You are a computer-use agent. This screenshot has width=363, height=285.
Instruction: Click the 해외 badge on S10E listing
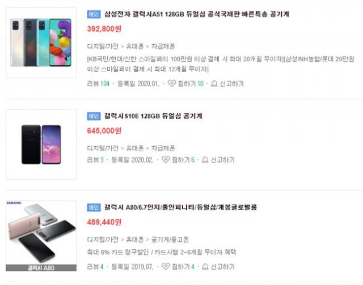(94, 116)
